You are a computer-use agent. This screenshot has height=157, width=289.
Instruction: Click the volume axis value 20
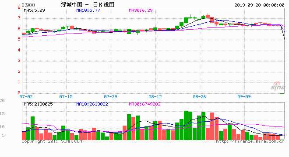2,101
